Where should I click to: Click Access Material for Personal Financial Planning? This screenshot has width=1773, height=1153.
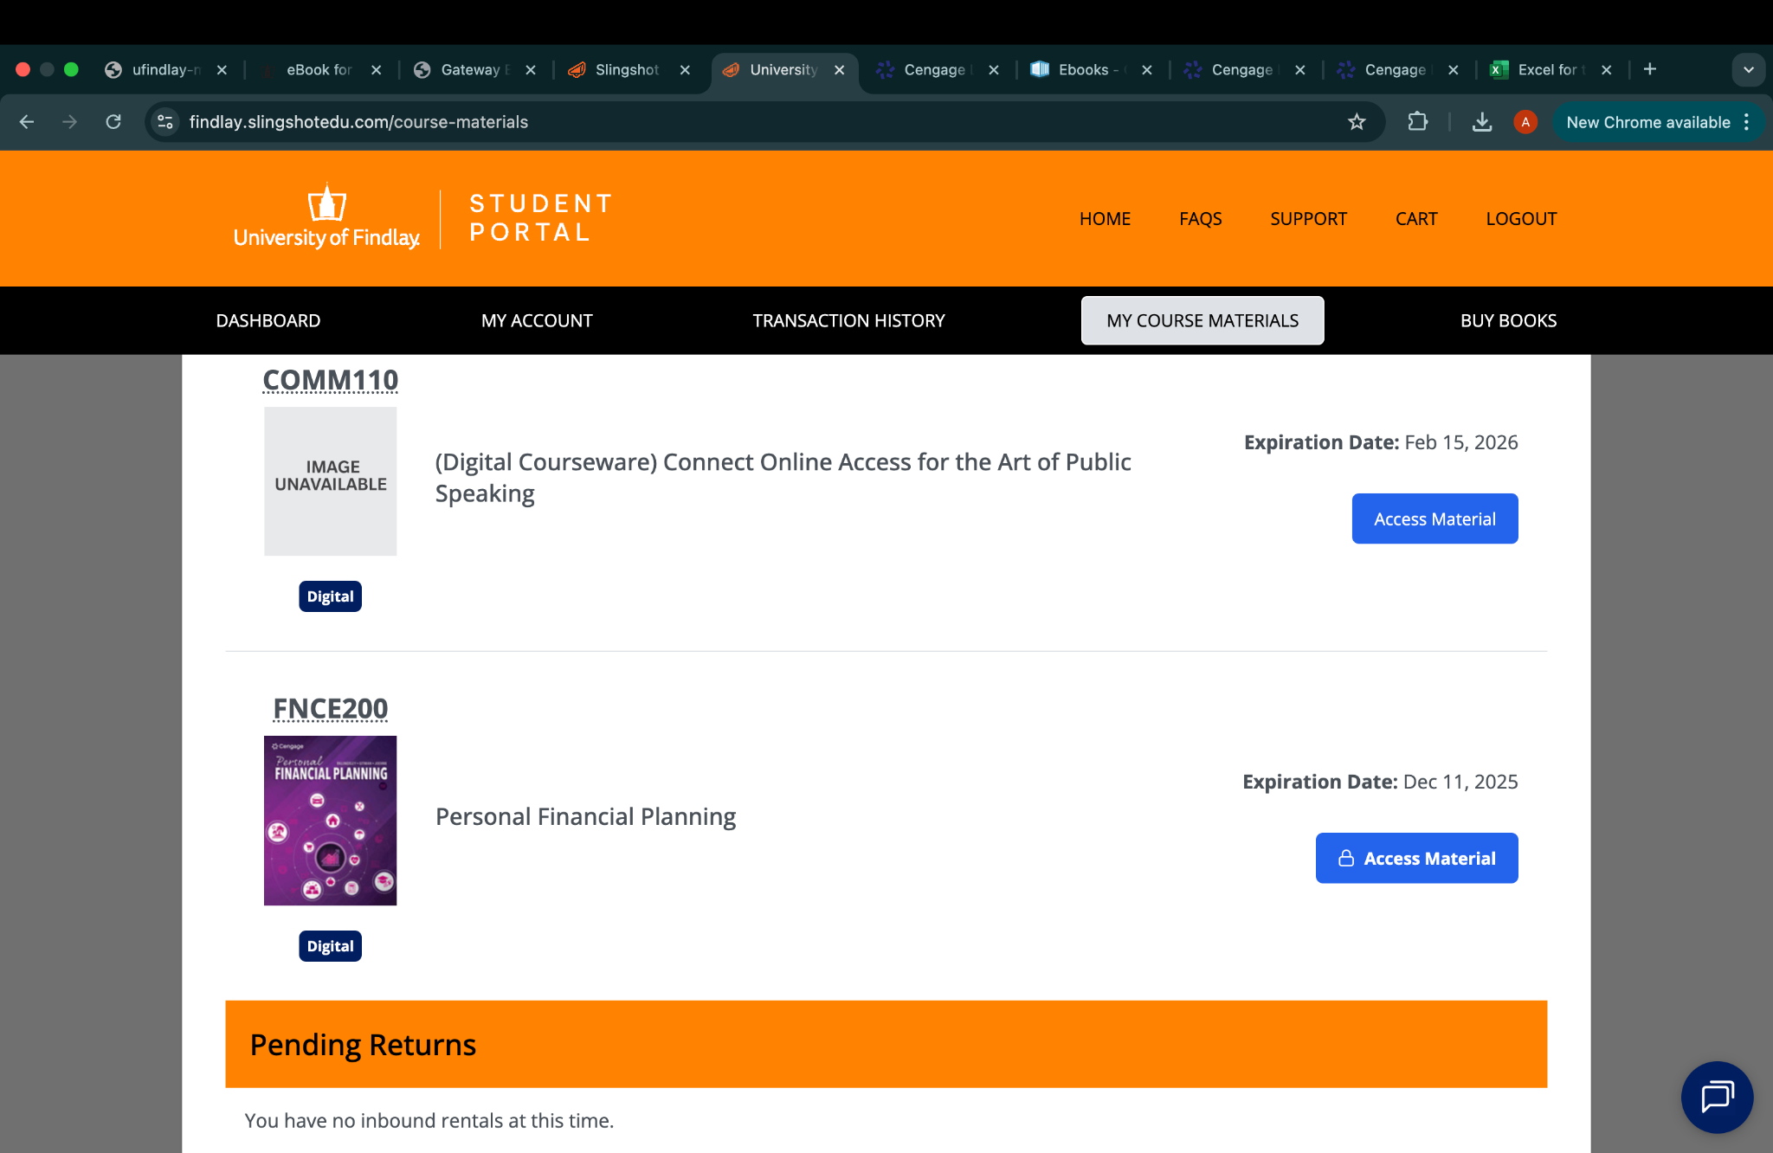(1416, 858)
